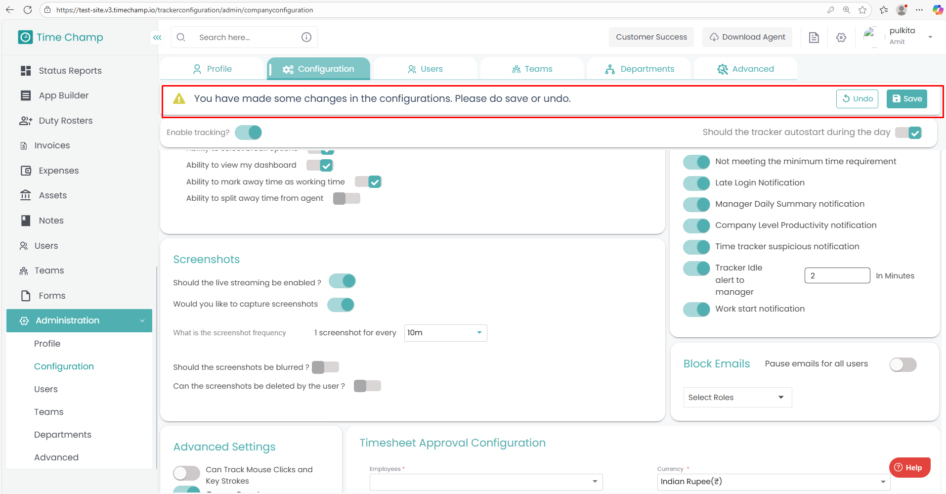Click the Time Champ logo
Screen dimensions: 946x494
(61, 38)
